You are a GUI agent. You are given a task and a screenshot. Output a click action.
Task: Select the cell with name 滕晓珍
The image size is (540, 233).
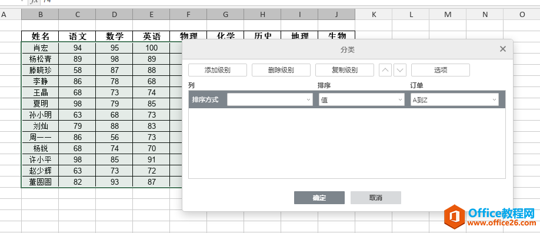(x=40, y=71)
